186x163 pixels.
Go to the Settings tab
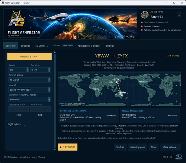point(110,46)
